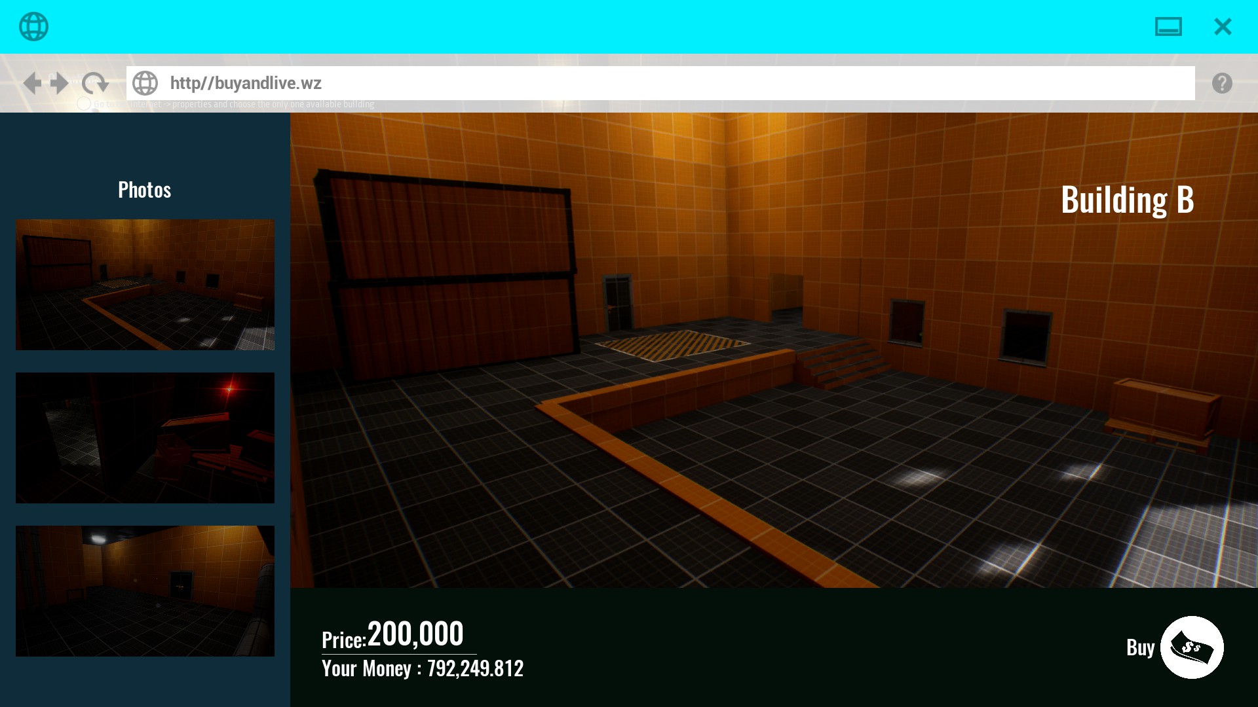Select the second photo with red light
Screen dimensions: 1258x707
click(x=145, y=438)
